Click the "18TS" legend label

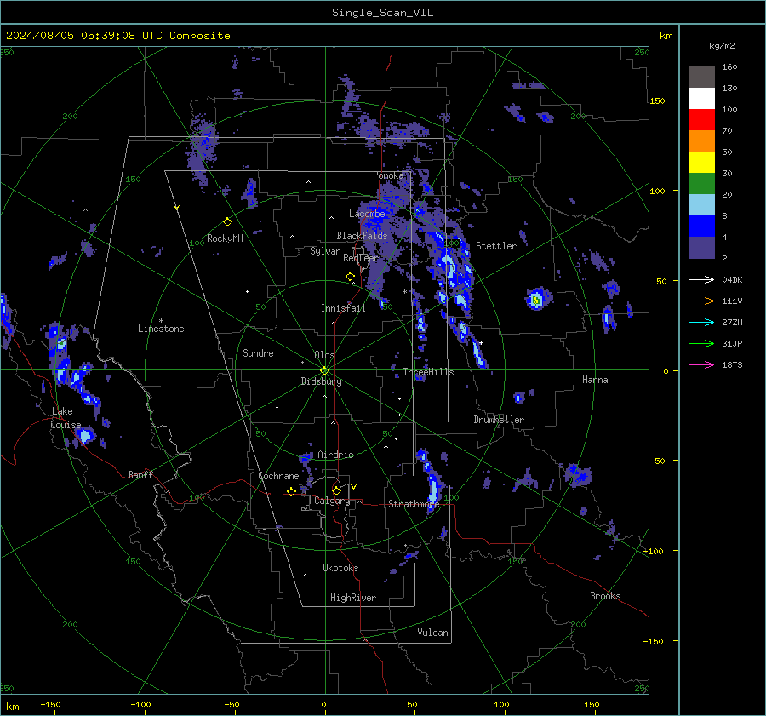(732, 365)
